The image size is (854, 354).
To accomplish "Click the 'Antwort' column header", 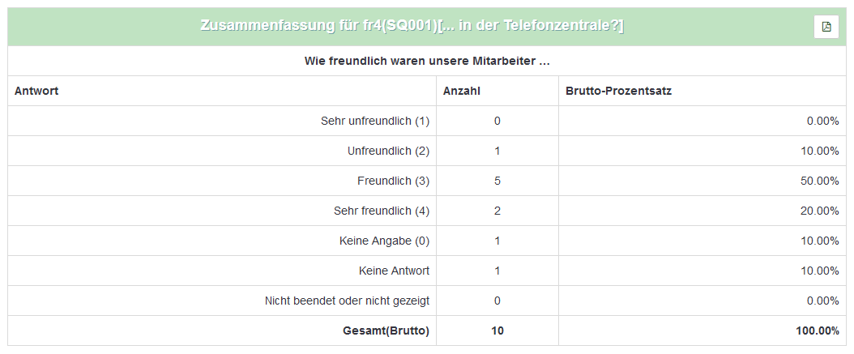I will pyautogui.click(x=36, y=91).
